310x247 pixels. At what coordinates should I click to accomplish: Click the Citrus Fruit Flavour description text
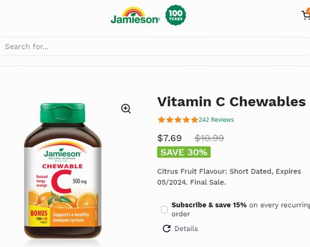click(x=229, y=177)
